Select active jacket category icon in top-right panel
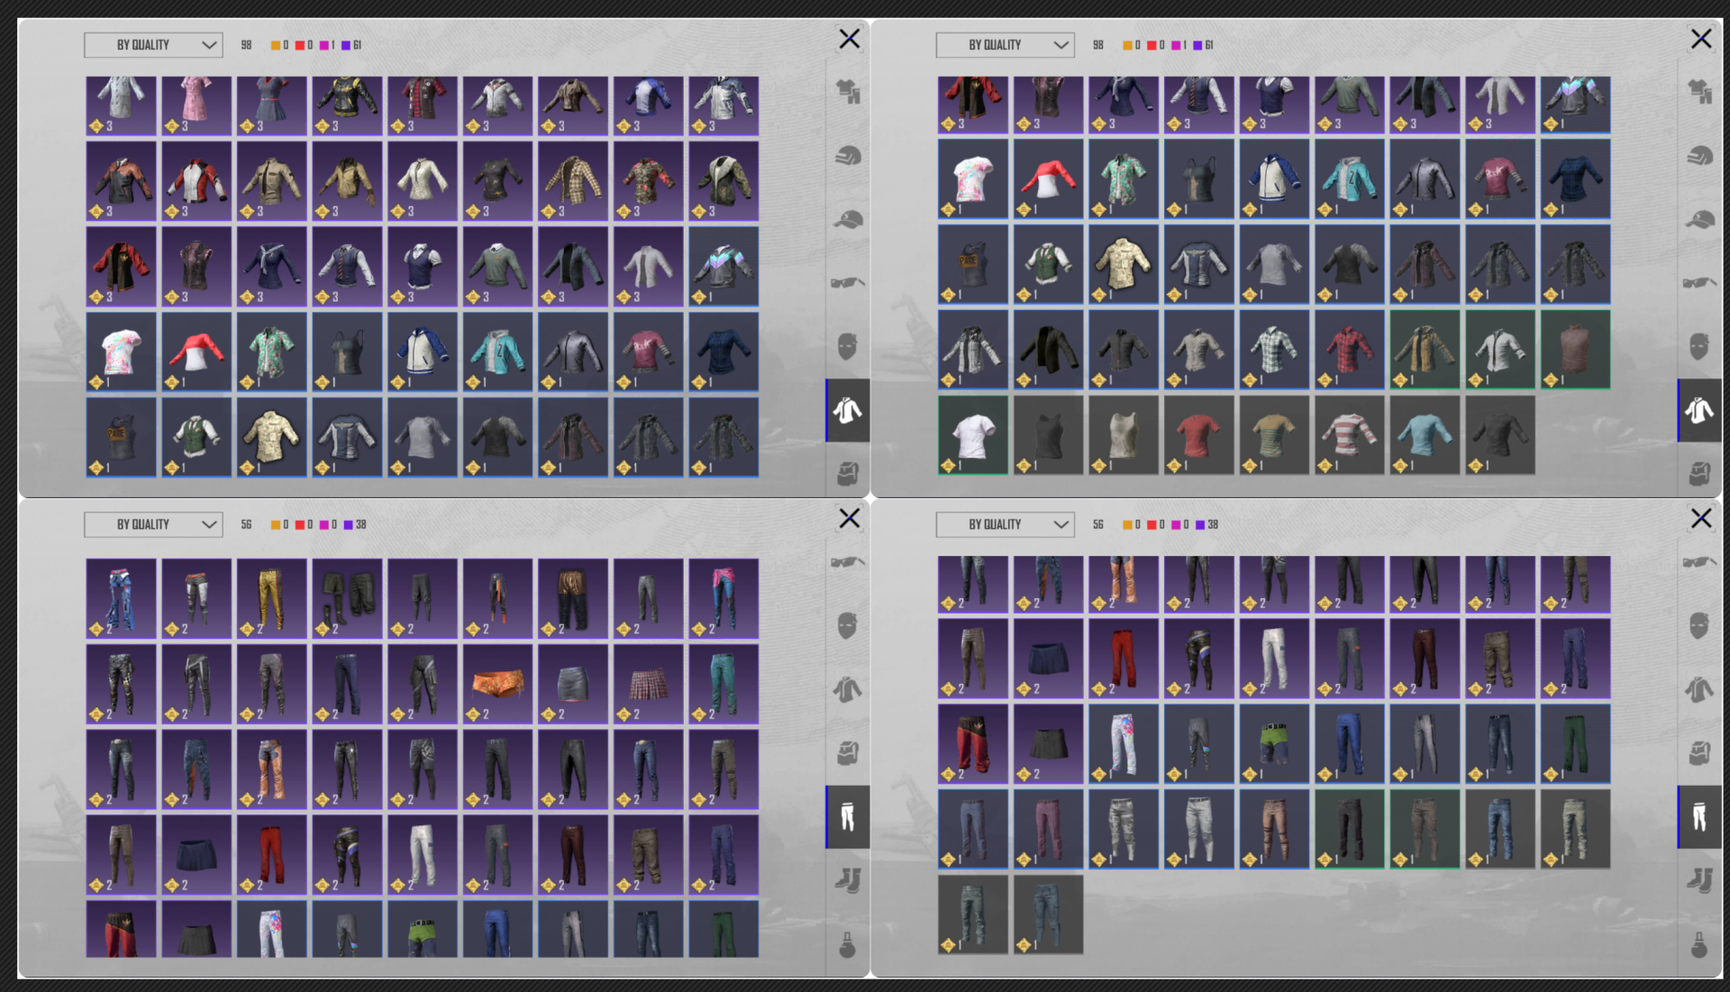The image size is (1730, 992). (x=1699, y=411)
